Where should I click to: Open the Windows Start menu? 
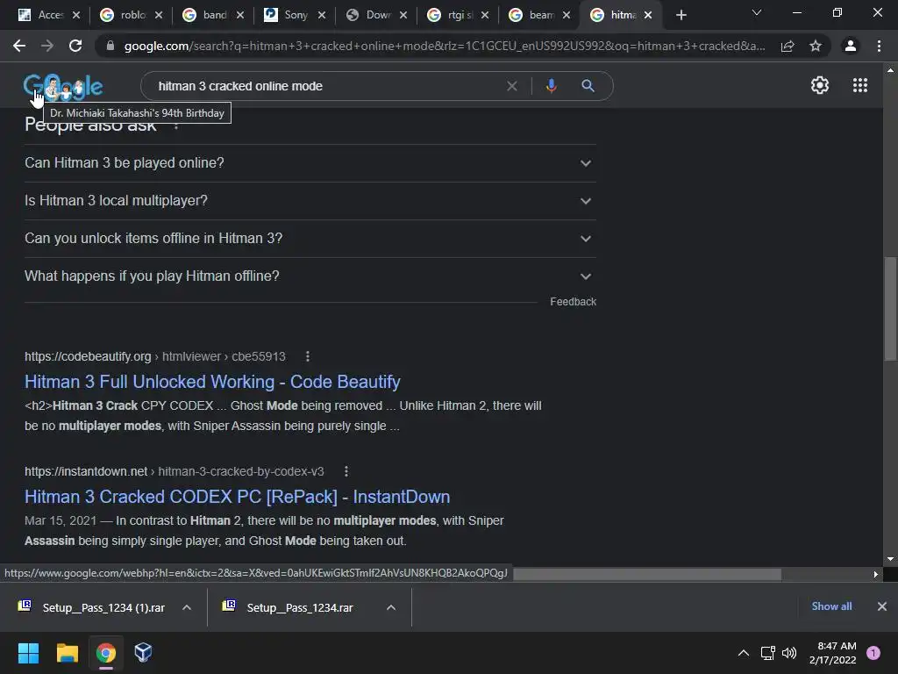[x=28, y=653]
